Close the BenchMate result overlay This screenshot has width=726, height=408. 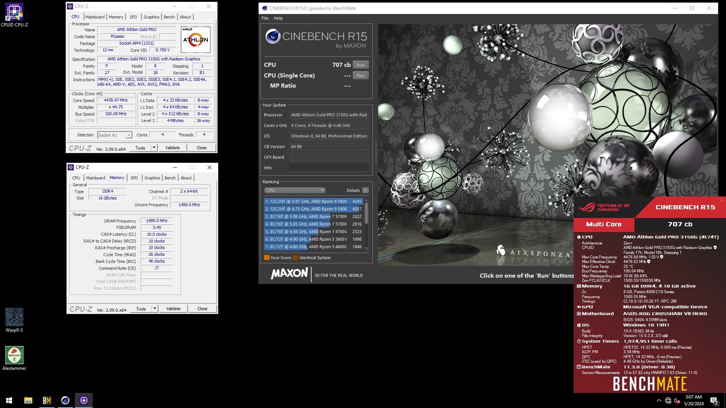(x=721, y=200)
